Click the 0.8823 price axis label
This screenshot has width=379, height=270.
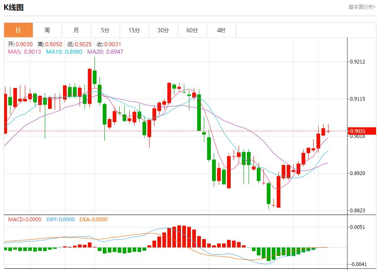pyautogui.click(x=358, y=210)
